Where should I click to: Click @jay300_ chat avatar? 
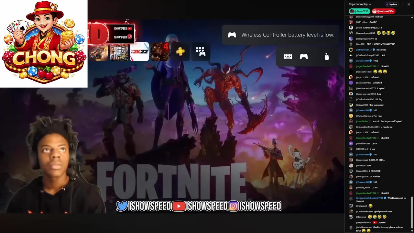[351, 44]
